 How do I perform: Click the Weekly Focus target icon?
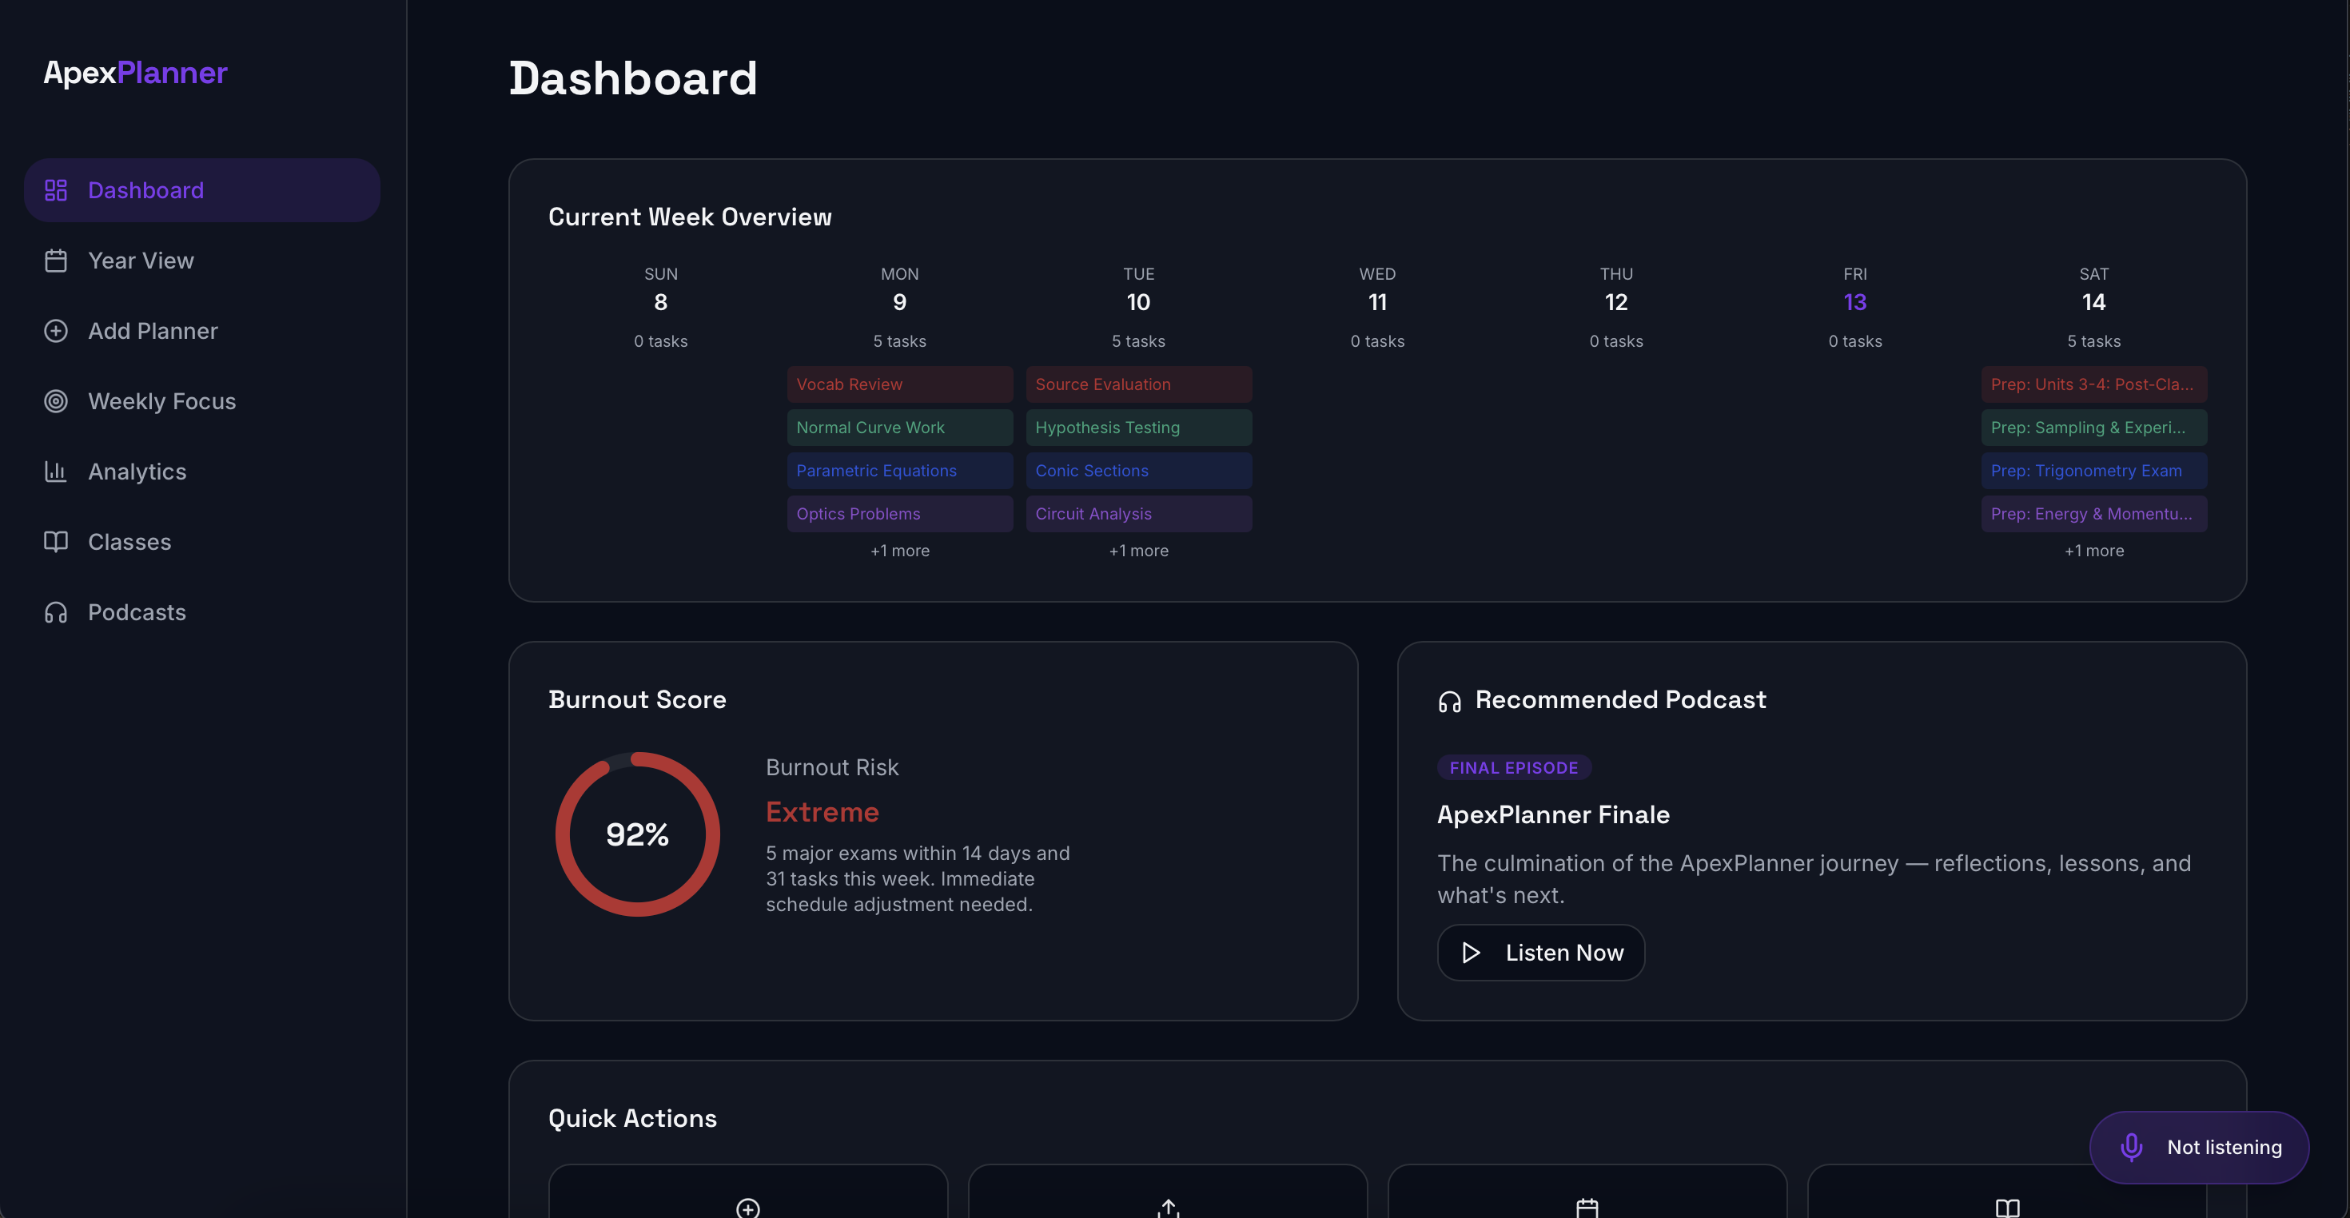(x=56, y=401)
